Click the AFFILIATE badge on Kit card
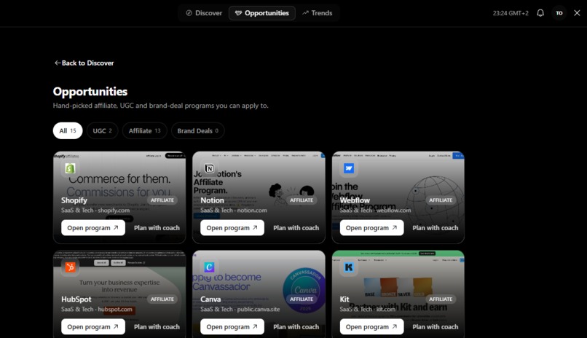Viewport: 587px width, 338px height. pyautogui.click(x=441, y=299)
